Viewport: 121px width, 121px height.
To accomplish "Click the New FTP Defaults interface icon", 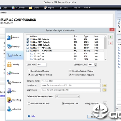I will (31, 39).
